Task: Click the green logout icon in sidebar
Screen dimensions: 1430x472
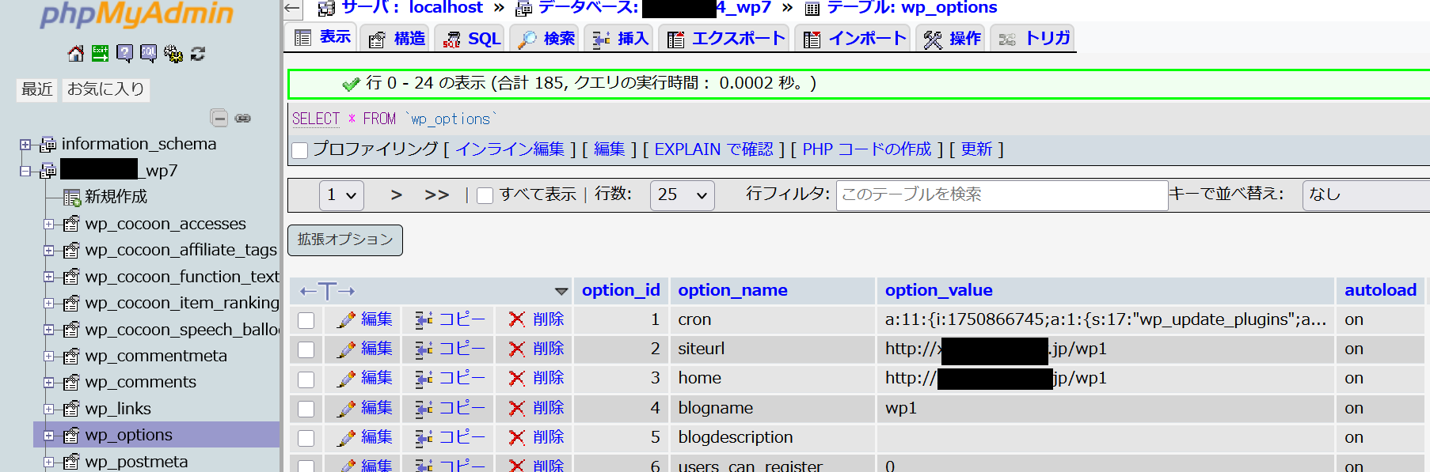Action: coord(101,54)
